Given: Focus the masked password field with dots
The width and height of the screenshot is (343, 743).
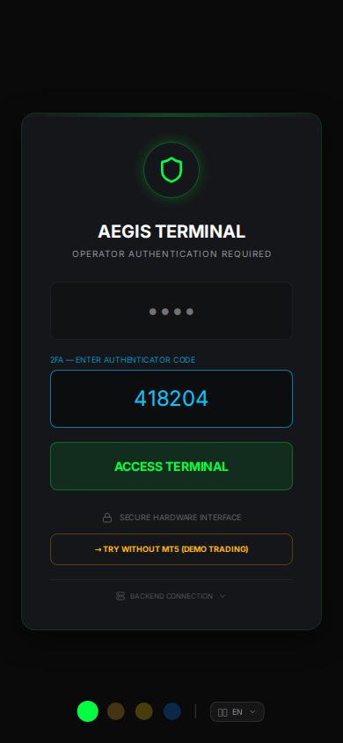Looking at the screenshot, I should pyautogui.click(x=171, y=311).
